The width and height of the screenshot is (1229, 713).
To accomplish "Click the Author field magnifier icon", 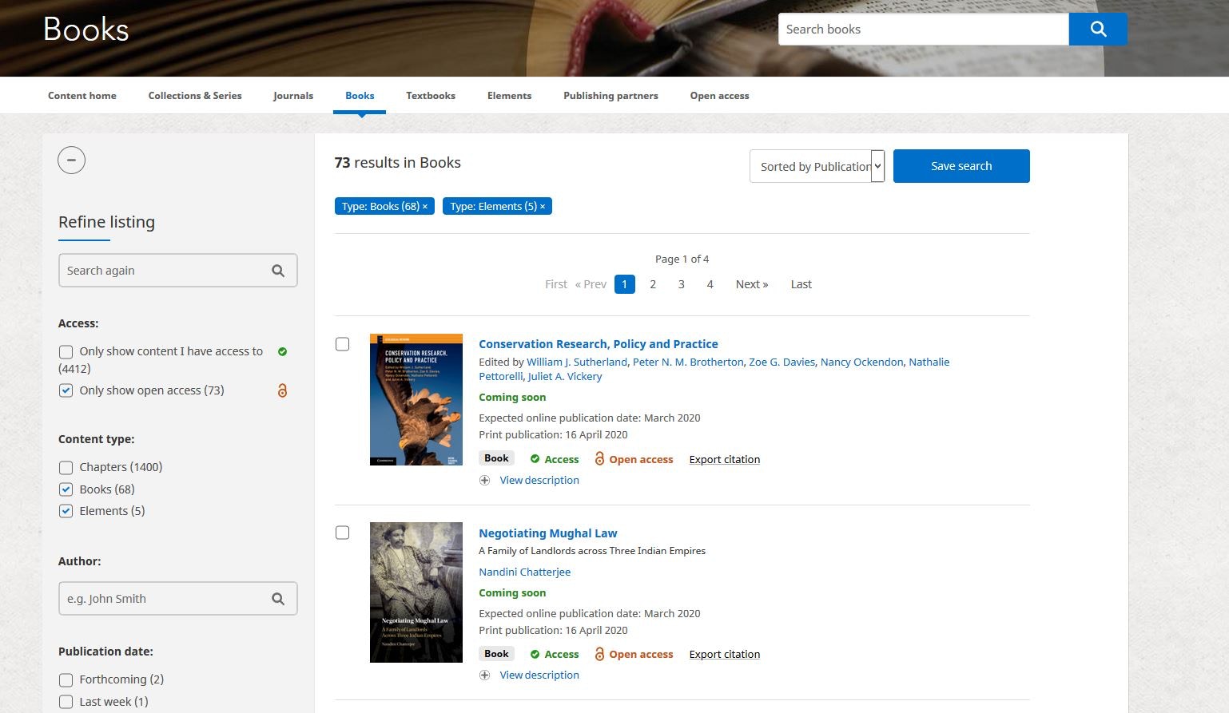I will click(x=277, y=599).
